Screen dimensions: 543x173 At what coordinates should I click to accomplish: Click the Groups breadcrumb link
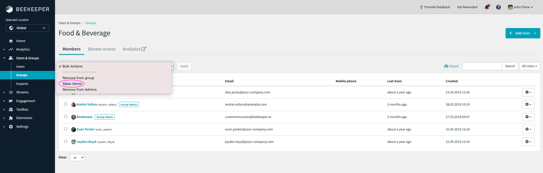[x=91, y=23]
